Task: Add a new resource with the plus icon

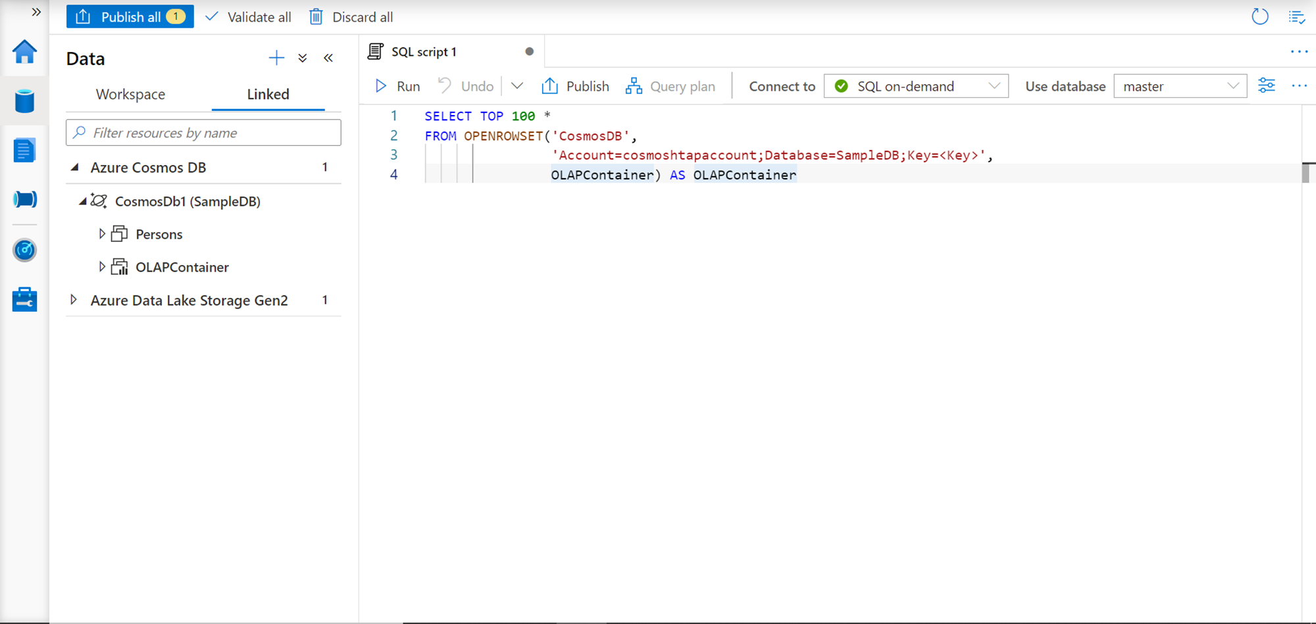Action: (276, 58)
